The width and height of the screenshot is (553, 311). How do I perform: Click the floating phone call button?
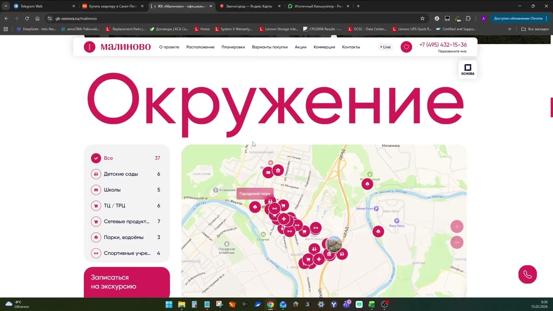pos(528,274)
